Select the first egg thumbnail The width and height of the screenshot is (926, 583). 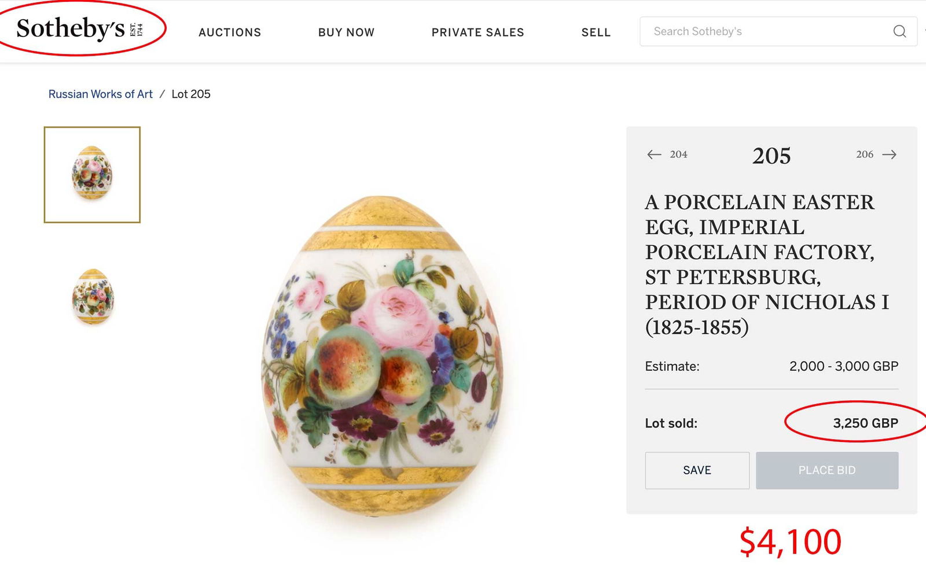tap(91, 173)
